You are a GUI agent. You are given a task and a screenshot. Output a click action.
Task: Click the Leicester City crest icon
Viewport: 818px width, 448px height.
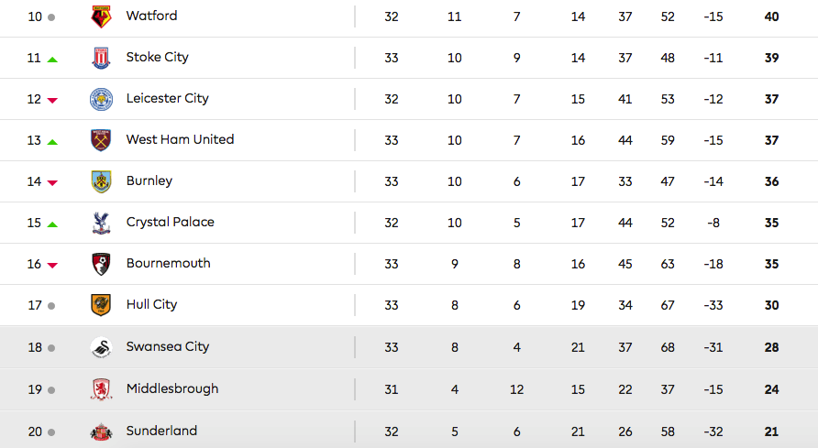pos(101,99)
